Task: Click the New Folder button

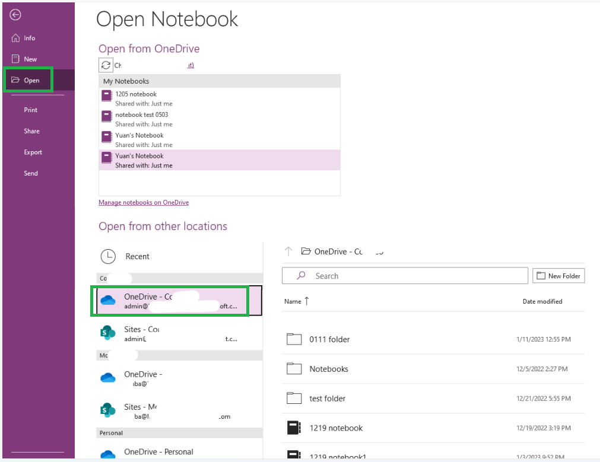Action: (558, 276)
